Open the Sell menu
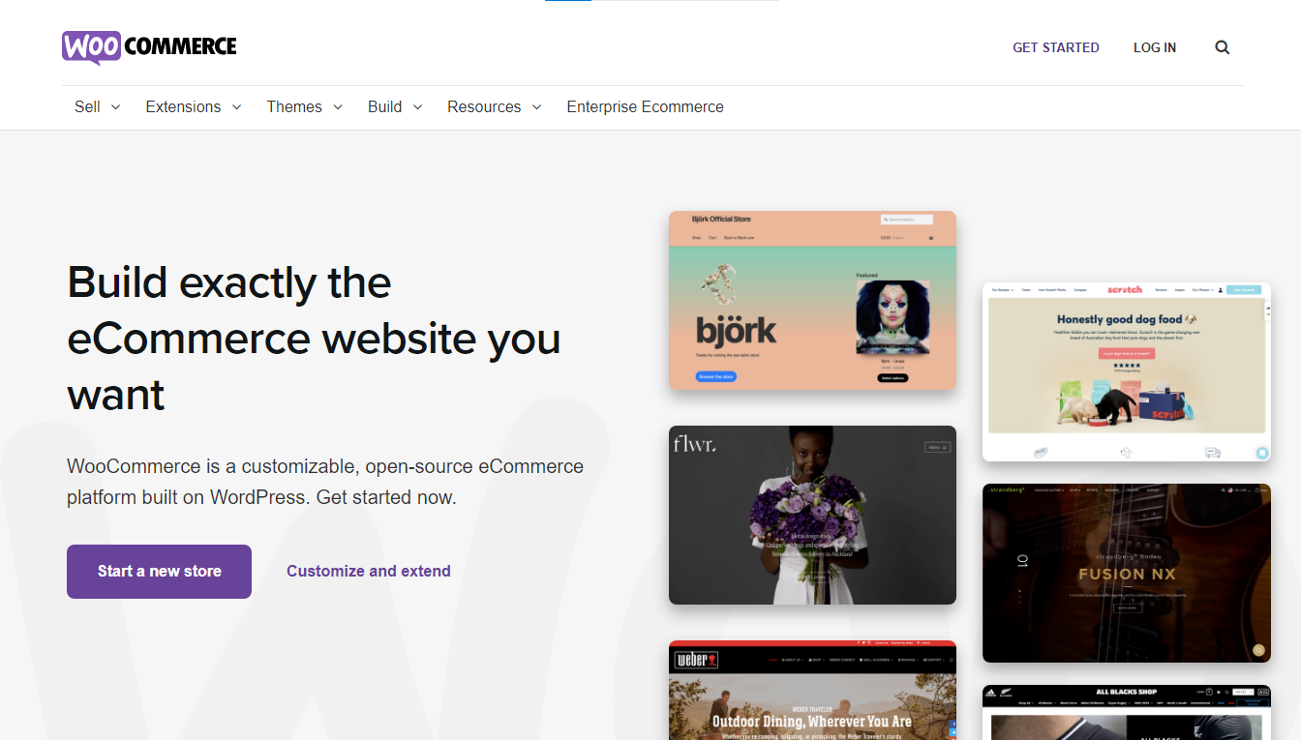This screenshot has width=1301, height=740. tap(87, 106)
